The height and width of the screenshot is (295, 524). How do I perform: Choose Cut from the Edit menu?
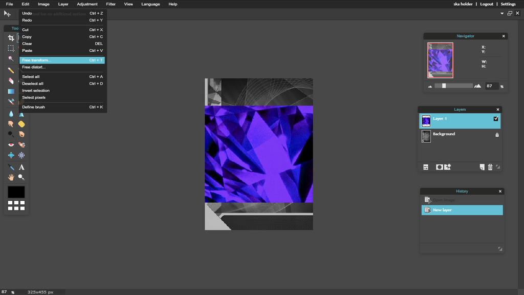tap(62, 30)
